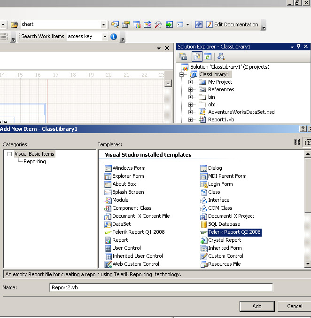Click the Solution Explorer Properties icon
311x318 pixels.
point(183,56)
